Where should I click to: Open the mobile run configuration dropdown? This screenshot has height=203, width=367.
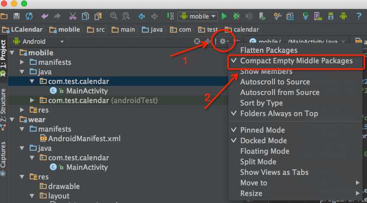[x=198, y=17]
